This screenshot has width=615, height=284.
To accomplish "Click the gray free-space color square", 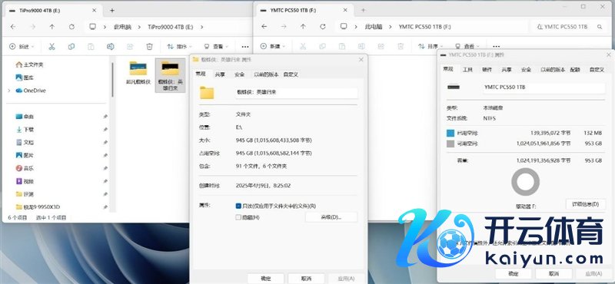I will click(x=450, y=144).
